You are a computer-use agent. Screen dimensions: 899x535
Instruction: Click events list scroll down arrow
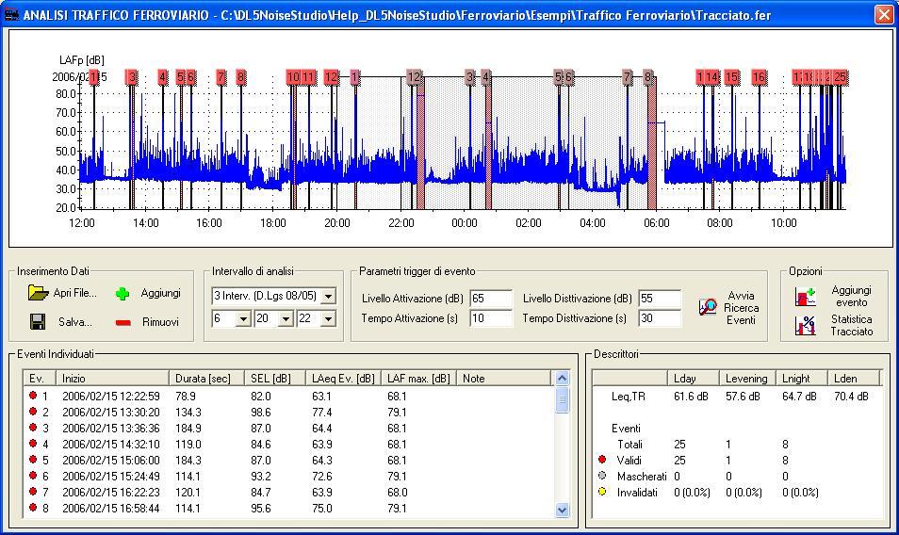coord(562,510)
